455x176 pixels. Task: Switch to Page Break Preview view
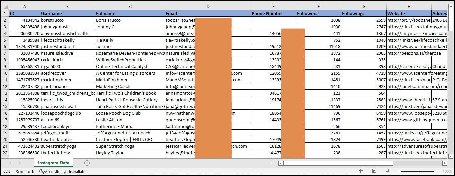387,171
